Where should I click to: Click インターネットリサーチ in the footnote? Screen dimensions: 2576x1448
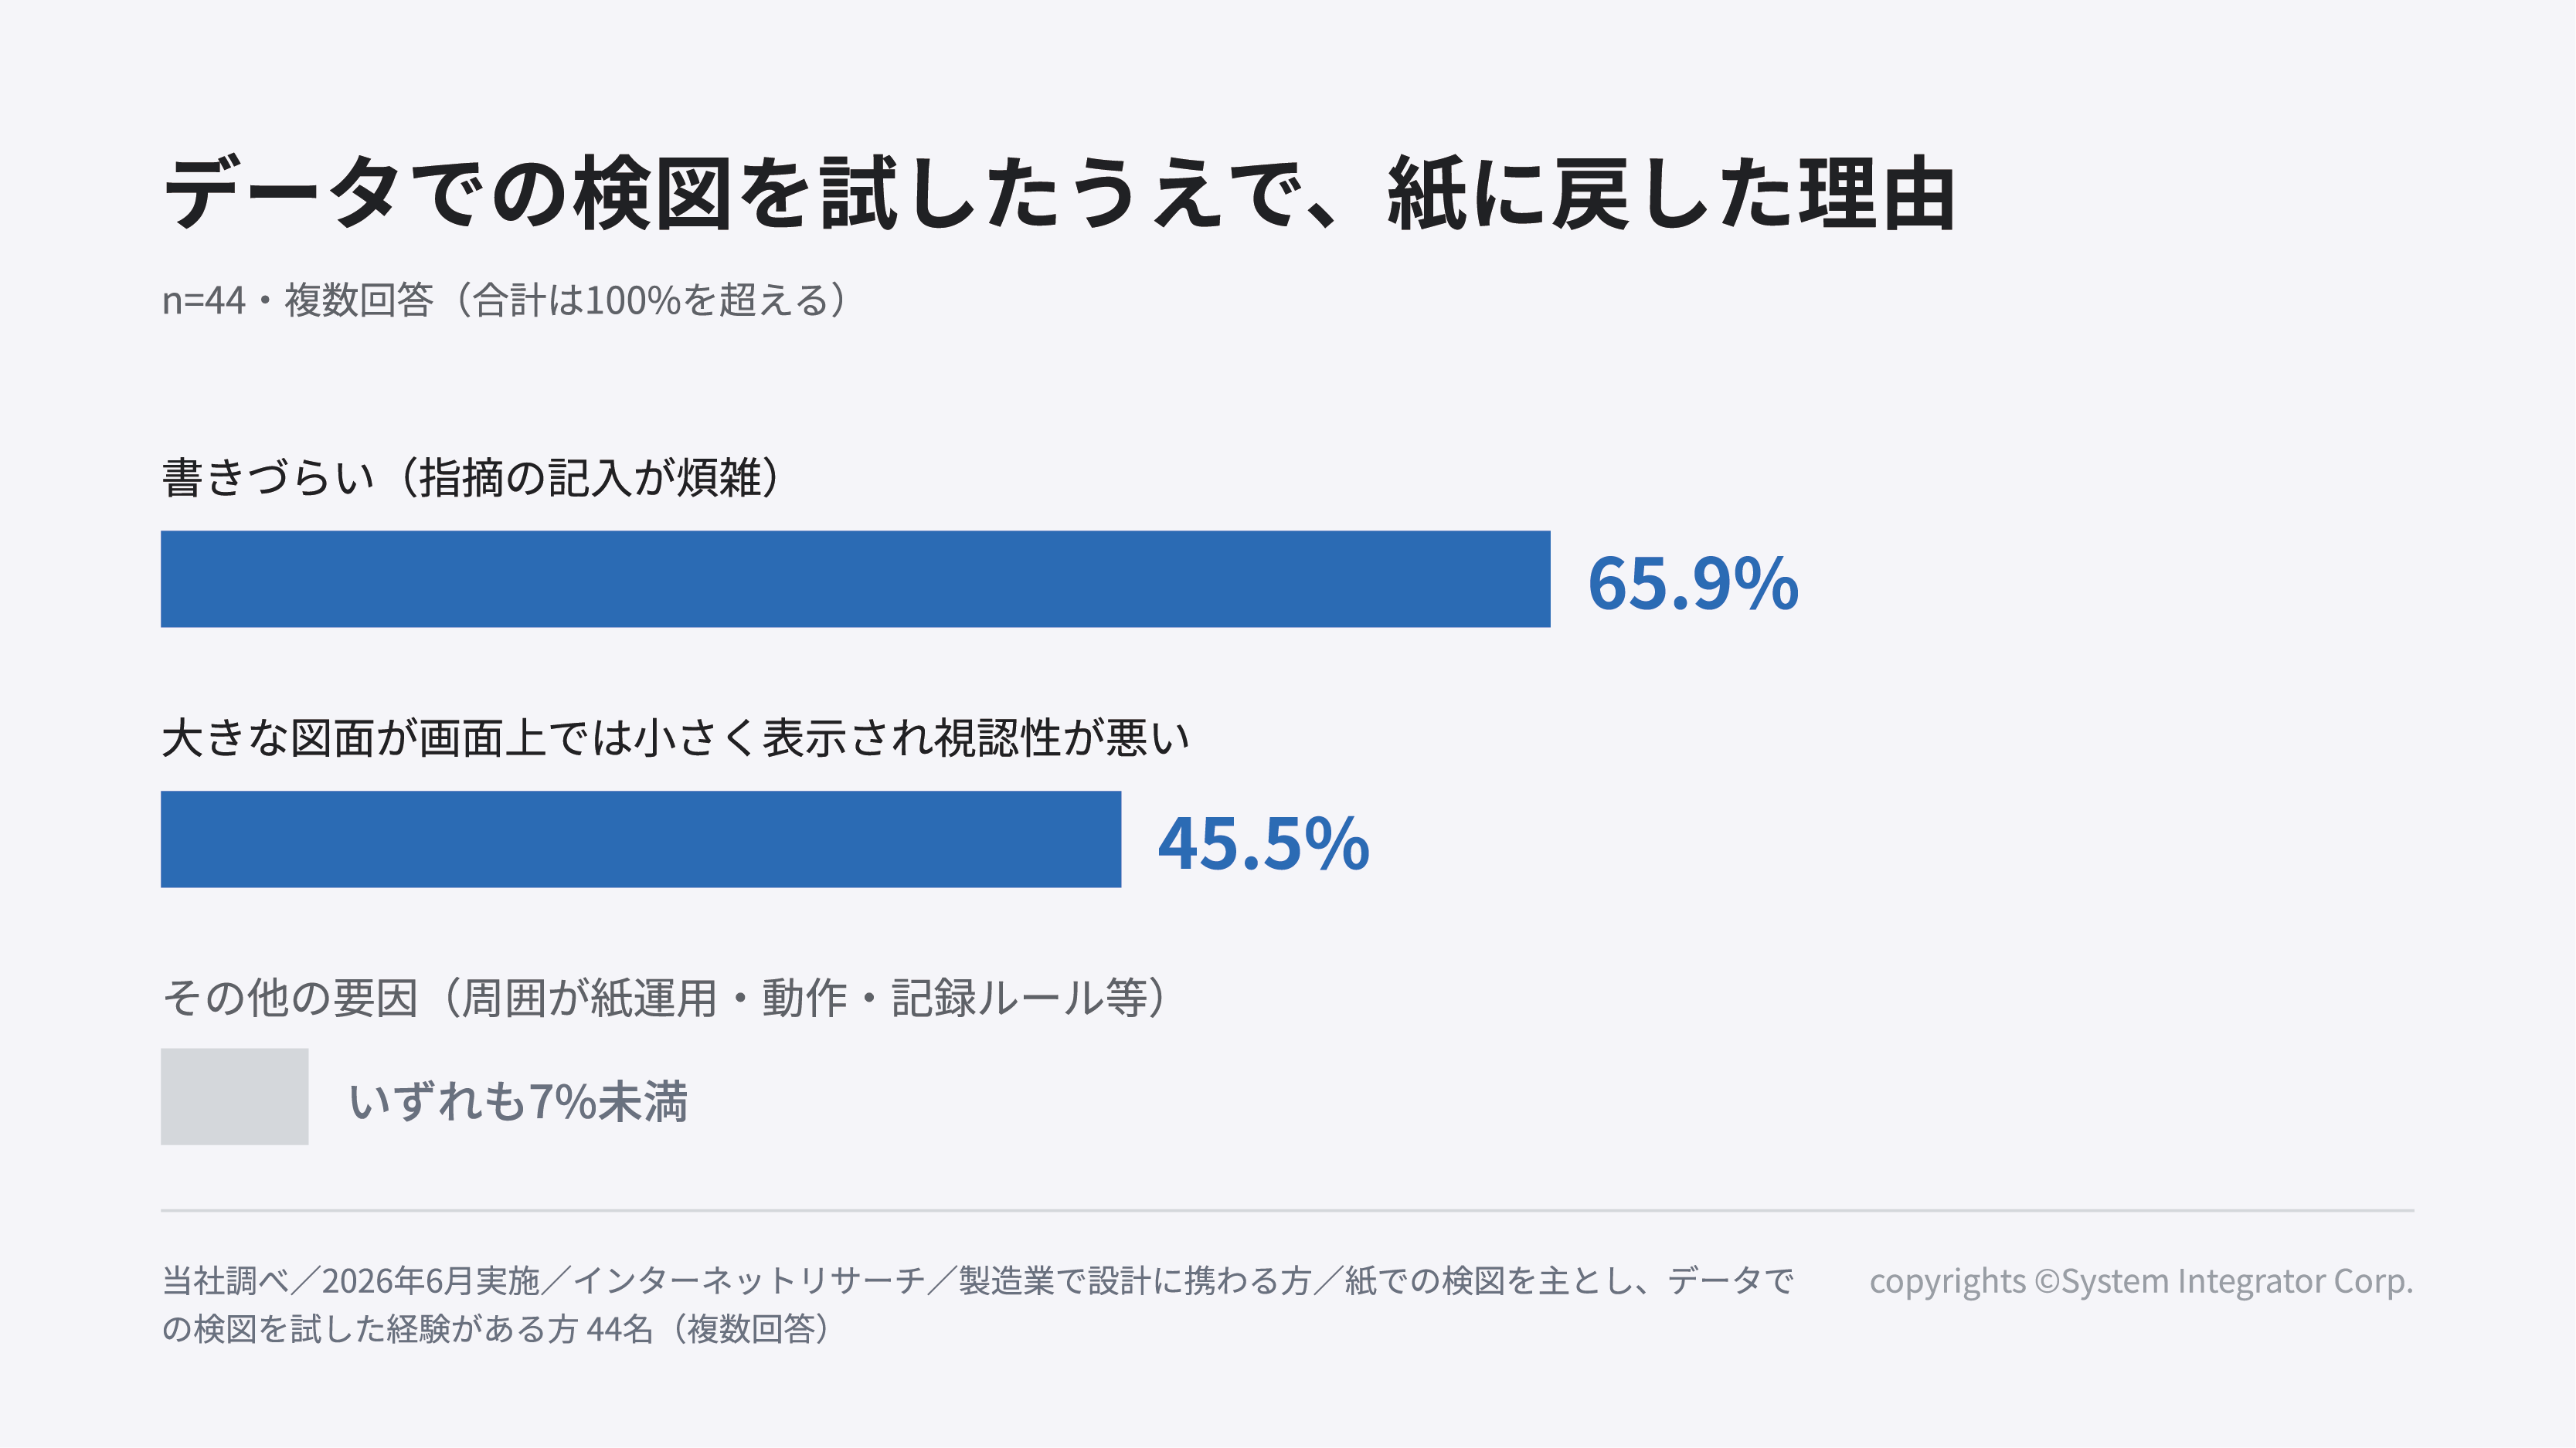(x=749, y=1280)
